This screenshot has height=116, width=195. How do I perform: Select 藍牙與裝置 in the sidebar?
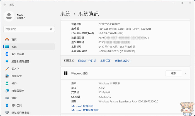tap(29, 54)
